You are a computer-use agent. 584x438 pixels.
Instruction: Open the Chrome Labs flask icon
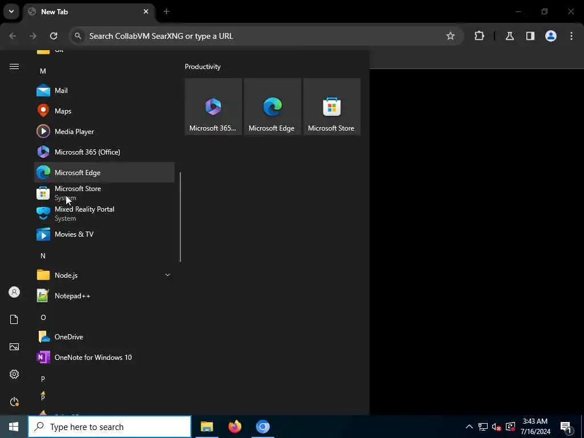pyautogui.click(x=510, y=36)
